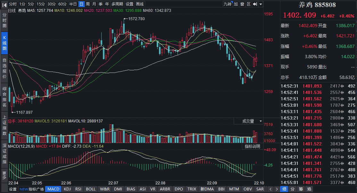Open 指标广场 indicator plaza
This screenshot has width=357, height=193.
pos(32,189)
